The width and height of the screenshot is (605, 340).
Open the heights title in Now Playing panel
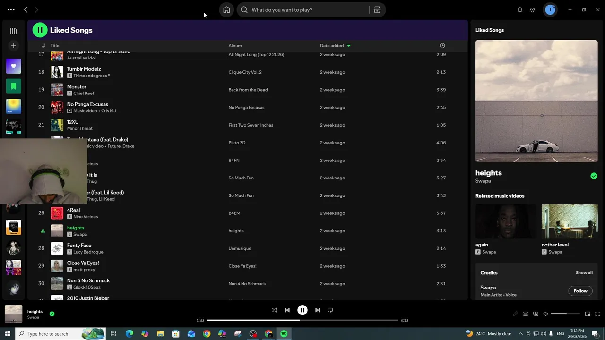(489, 173)
